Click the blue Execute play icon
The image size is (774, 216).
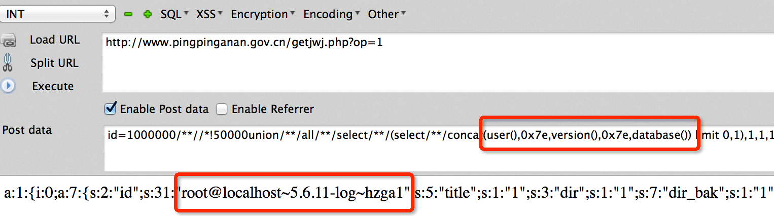(x=8, y=86)
